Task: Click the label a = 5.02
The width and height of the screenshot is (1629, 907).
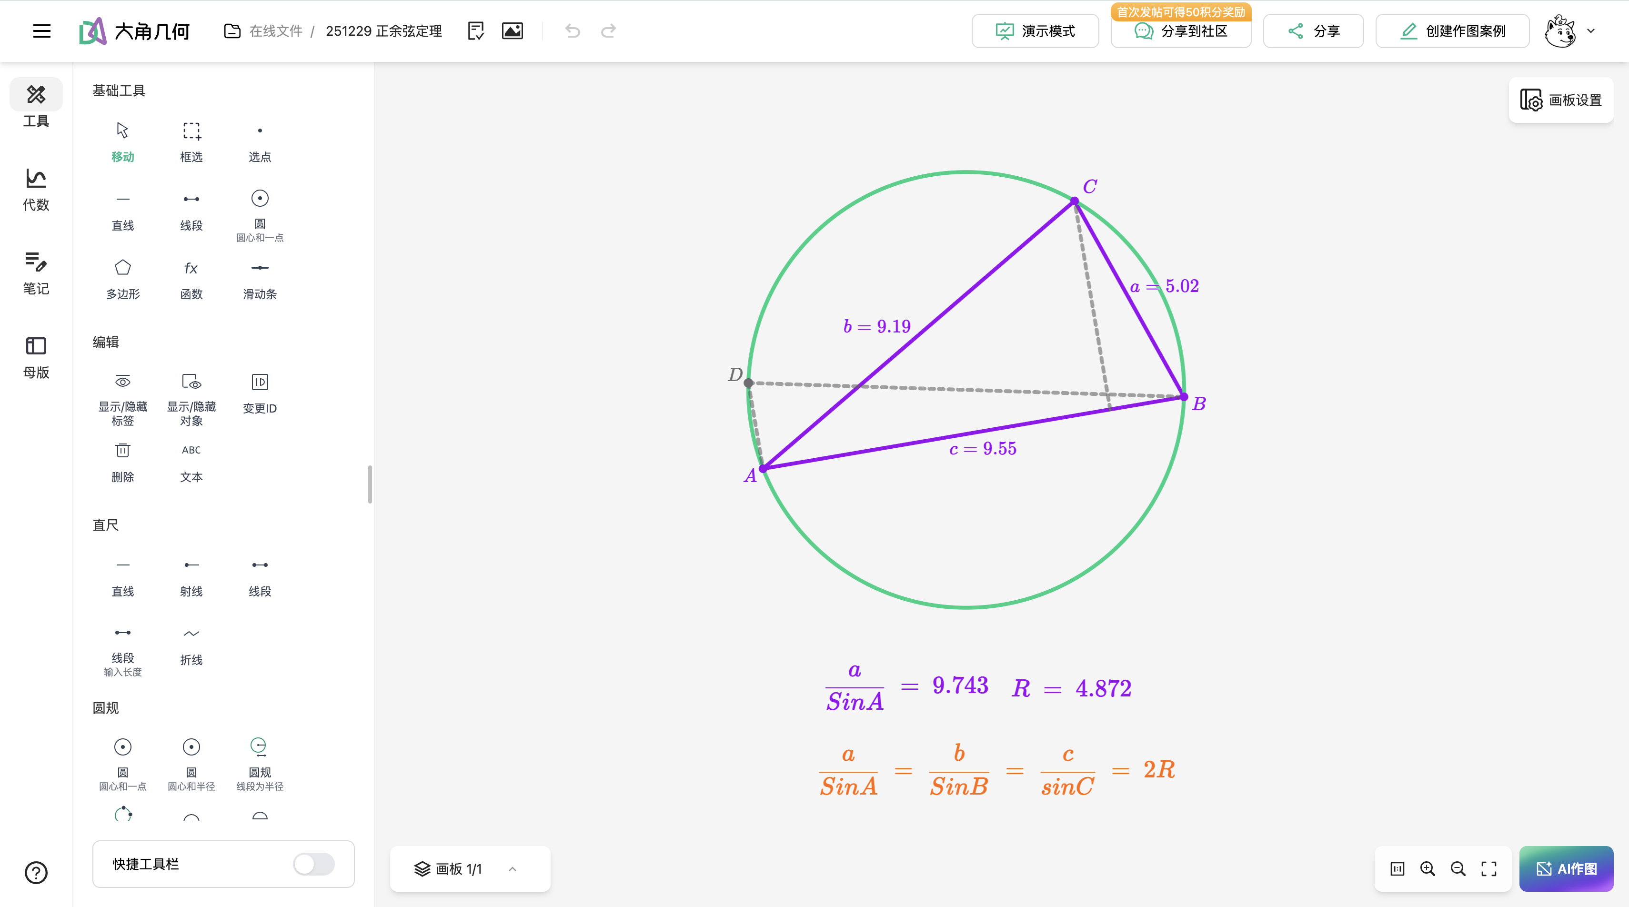Action: [x=1164, y=286]
